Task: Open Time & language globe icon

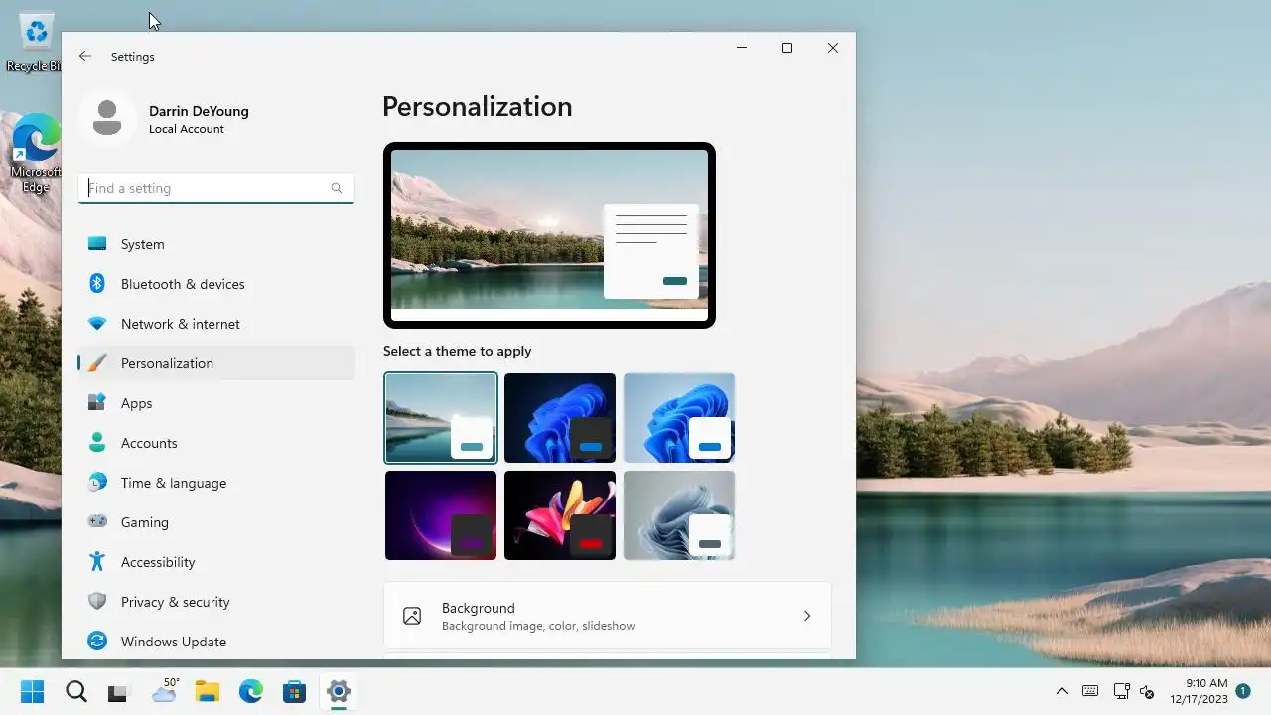Action: click(97, 483)
